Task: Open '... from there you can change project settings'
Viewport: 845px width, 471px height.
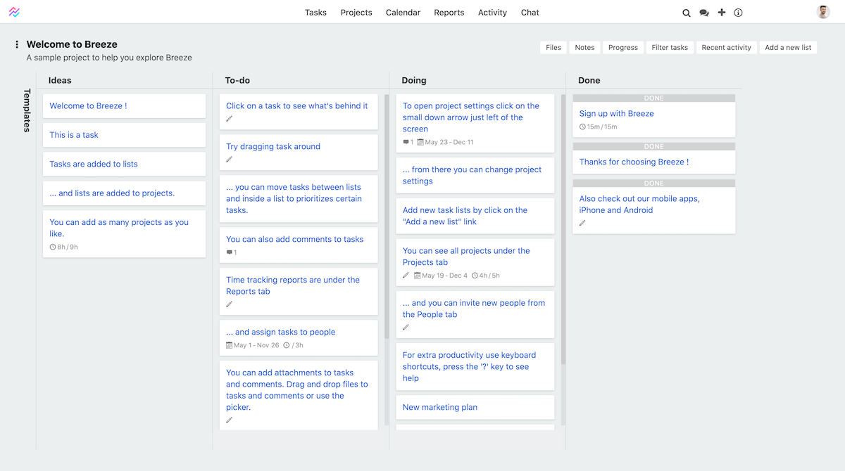Action: (475, 175)
